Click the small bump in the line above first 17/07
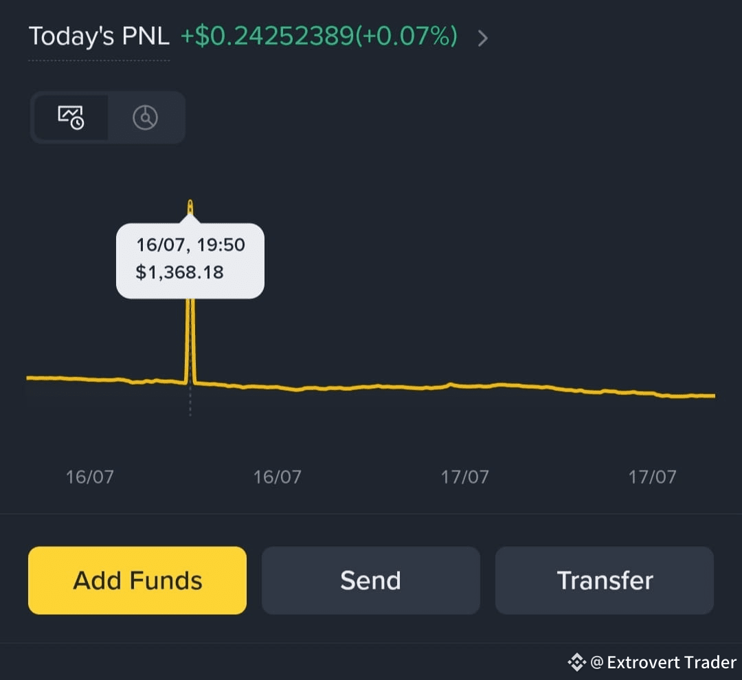The image size is (742, 680). 451,384
